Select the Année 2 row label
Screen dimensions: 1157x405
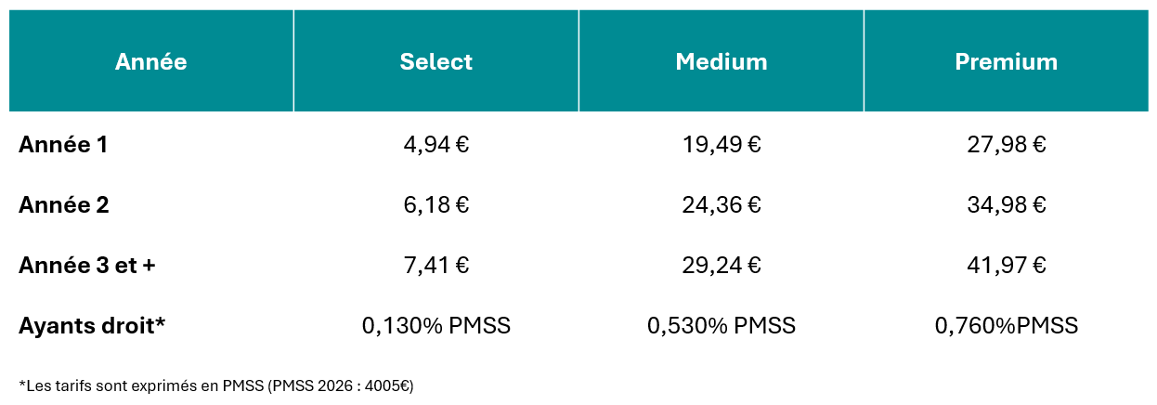point(64,205)
